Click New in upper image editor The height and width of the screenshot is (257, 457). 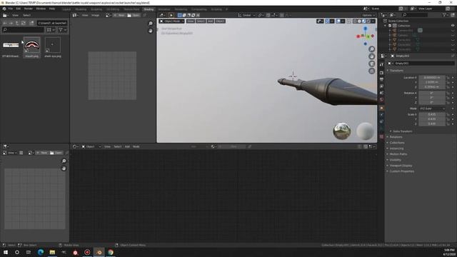tap(119, 15)
